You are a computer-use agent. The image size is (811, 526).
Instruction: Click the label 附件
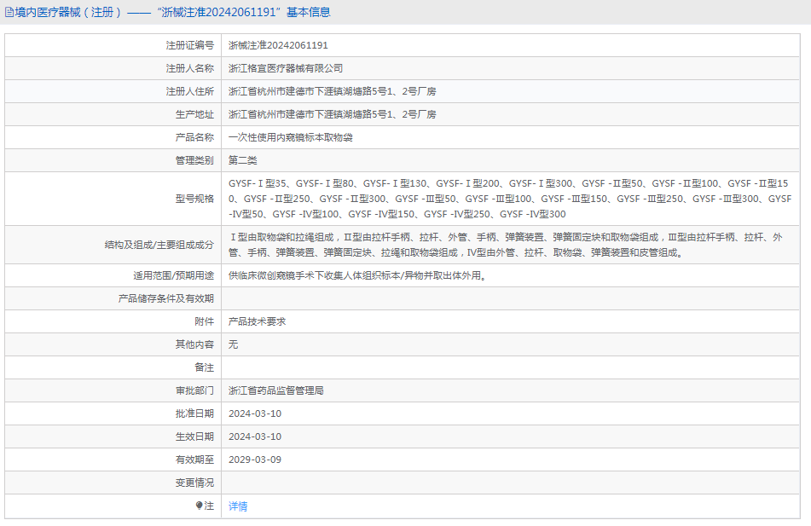(205, 321)
